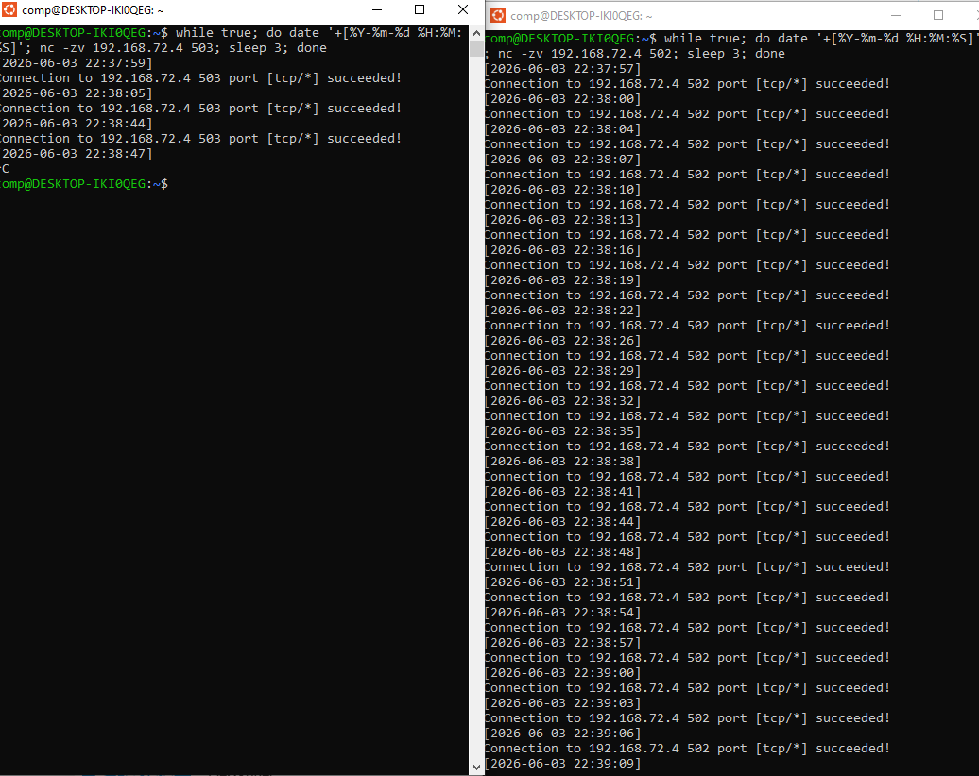This screenshot has width=979, height=776.
Task: Click timestamp 22:38:22 in right terminal
Action: click(x=563, y=310)
